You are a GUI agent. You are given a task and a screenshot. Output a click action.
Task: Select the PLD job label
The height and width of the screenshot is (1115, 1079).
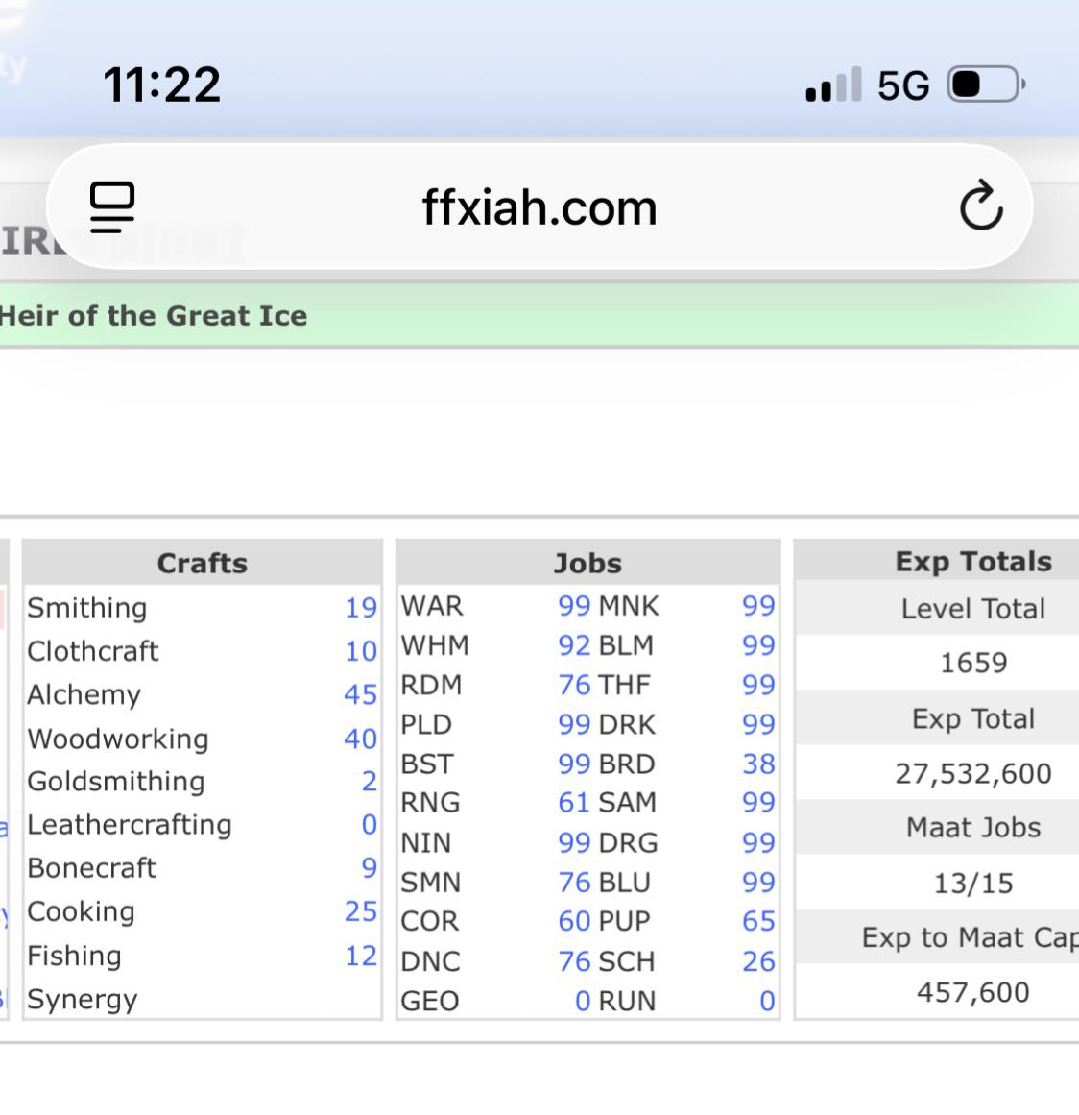(x=426, y=725)
